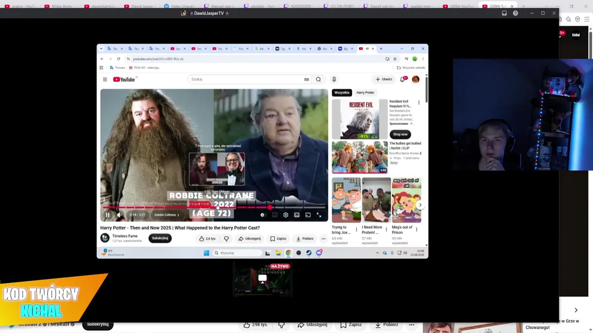Enter fullscreen in the video player
The image size is (593, 333).
(x=319, y=215)
